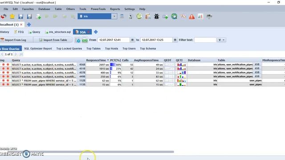Select the SELECT * FROM user_pipes 62 sec row
This screenshot has width=285, height=160.
point(142,80)
